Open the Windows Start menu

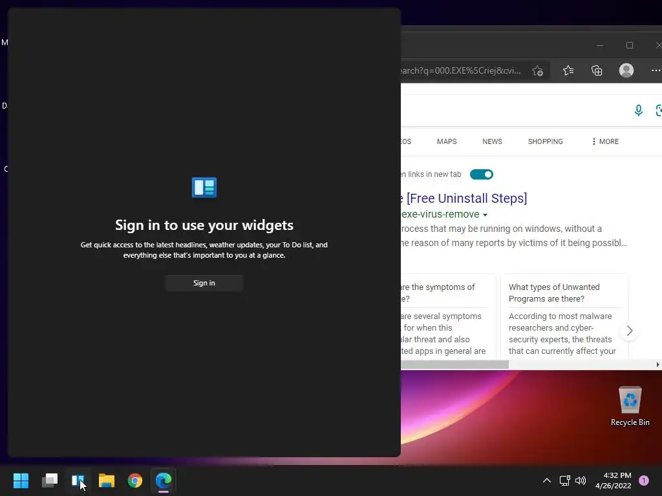[x=21, y=480]
